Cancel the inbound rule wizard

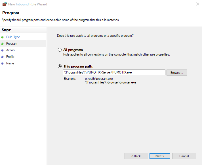(184, 156)
